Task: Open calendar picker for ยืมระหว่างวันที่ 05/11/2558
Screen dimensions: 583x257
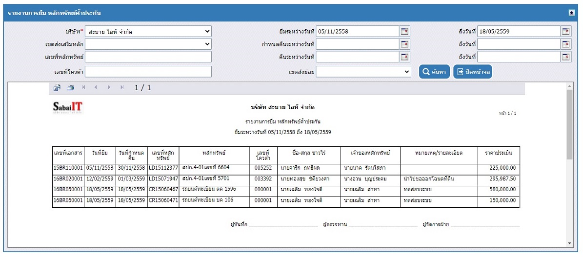Action: click(404, 32)
